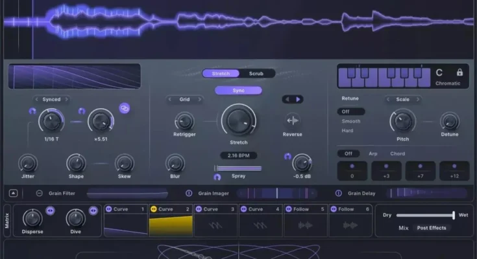
Task: Click the Reverse waveform icon
Action: pos(292,120)
